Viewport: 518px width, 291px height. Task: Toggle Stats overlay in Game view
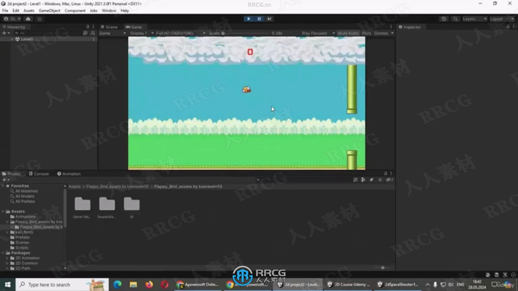pos(366,33)
